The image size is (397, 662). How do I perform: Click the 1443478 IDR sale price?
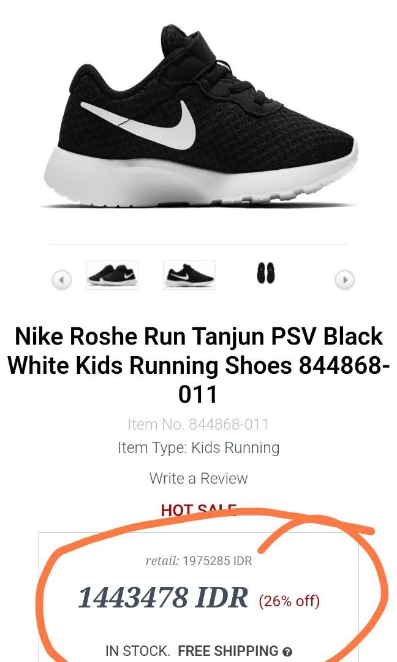coord(163,598)
